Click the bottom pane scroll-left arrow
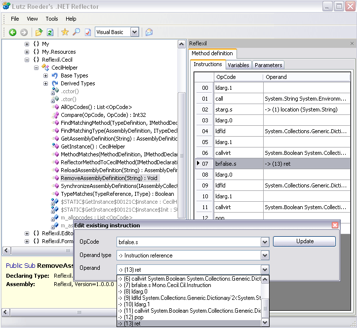This screenshot has height=328, width=357. [x=6, y=312]
